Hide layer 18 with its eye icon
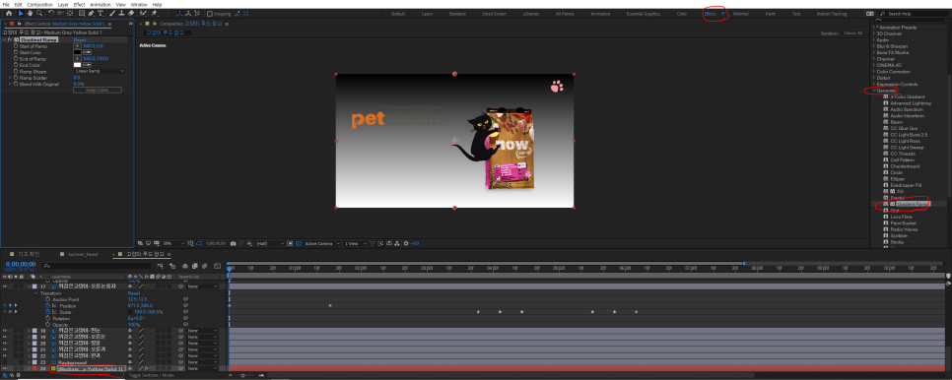 coord(5,331)
